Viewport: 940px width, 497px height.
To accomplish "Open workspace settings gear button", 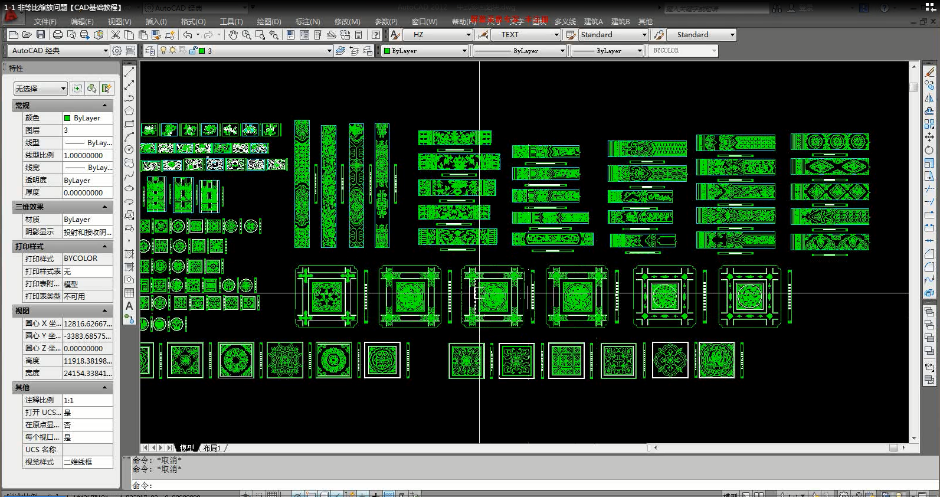I will point(117,51).
